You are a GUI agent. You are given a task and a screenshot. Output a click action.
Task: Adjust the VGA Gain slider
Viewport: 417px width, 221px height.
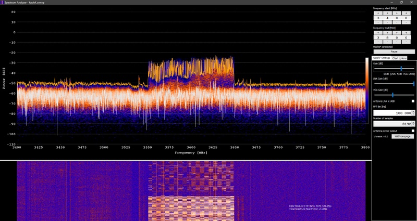394,95
